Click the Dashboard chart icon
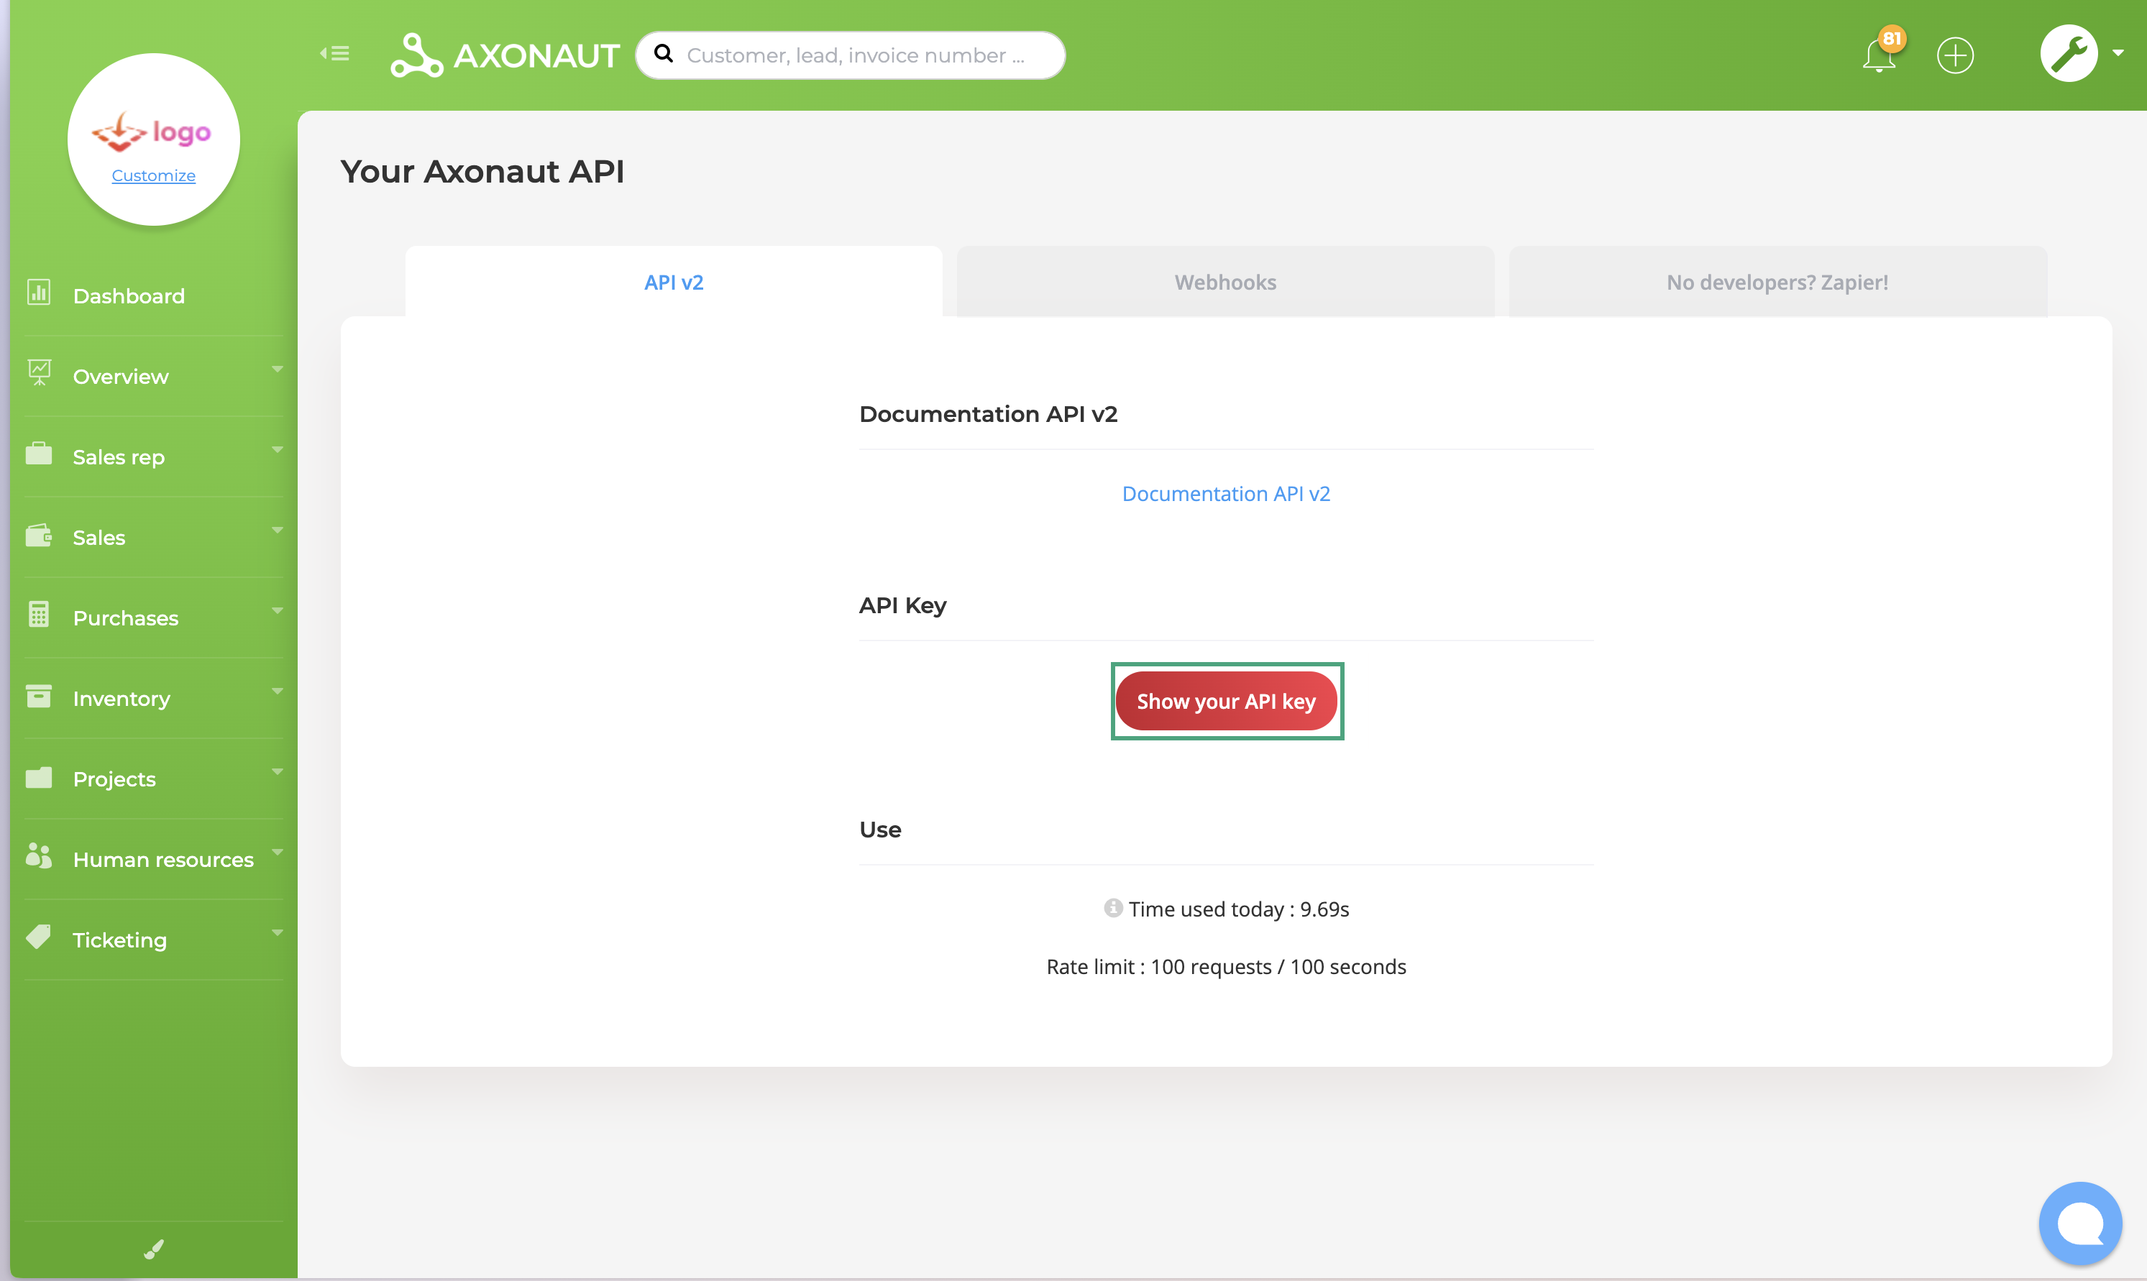The image size is (2147, 1281). click(39, 293)
